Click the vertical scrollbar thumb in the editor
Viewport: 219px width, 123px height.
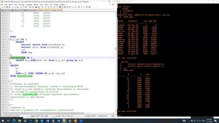tap(116, 49)
